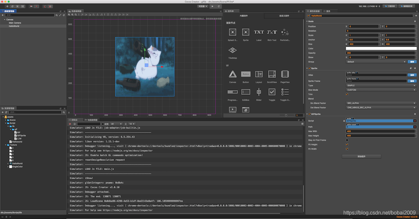This screenshot has width=419, height=219.
Task: Pick the Rich Text node icon
Action: click(x=272, y=32)
